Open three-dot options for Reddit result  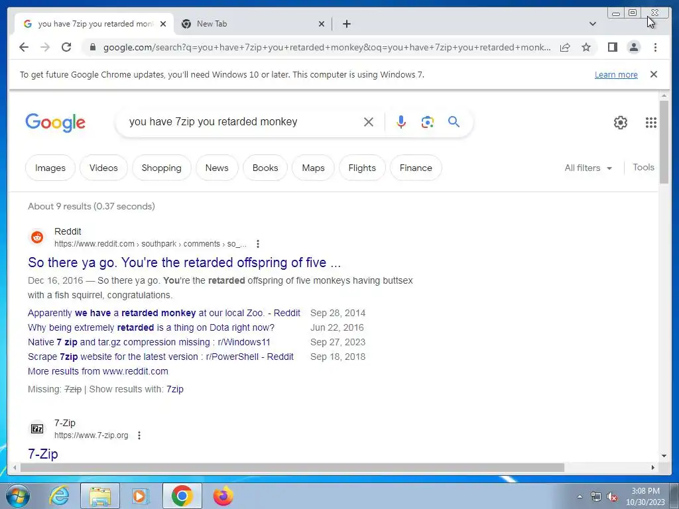258,244
